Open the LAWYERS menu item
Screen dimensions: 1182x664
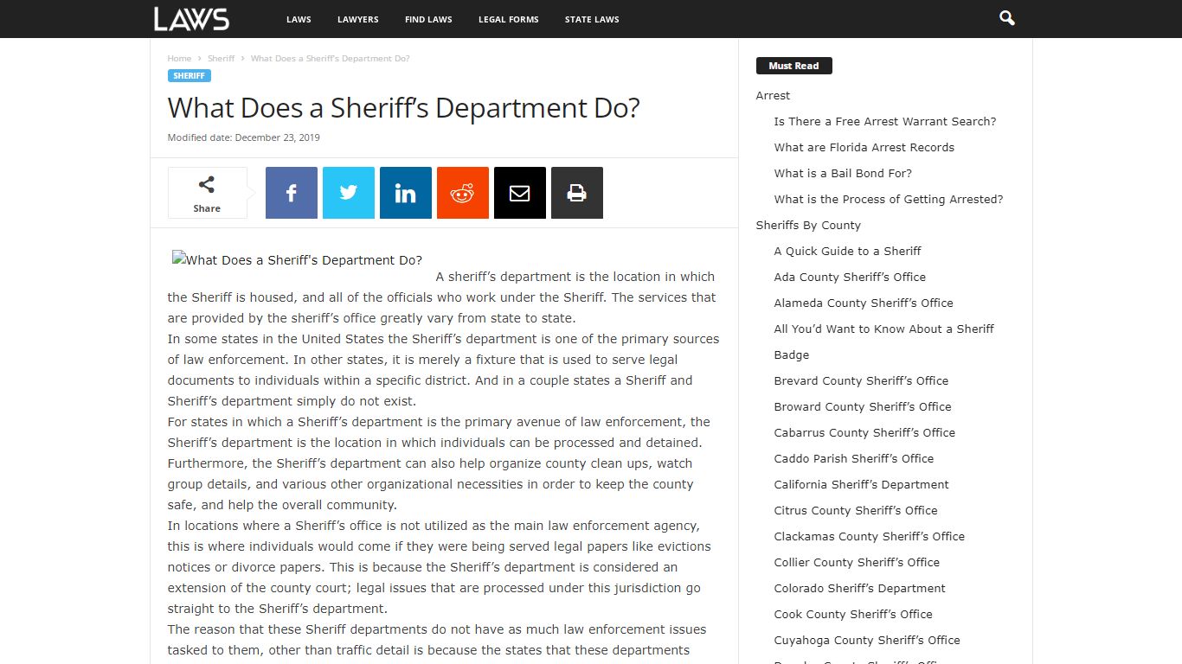(358, 19)
